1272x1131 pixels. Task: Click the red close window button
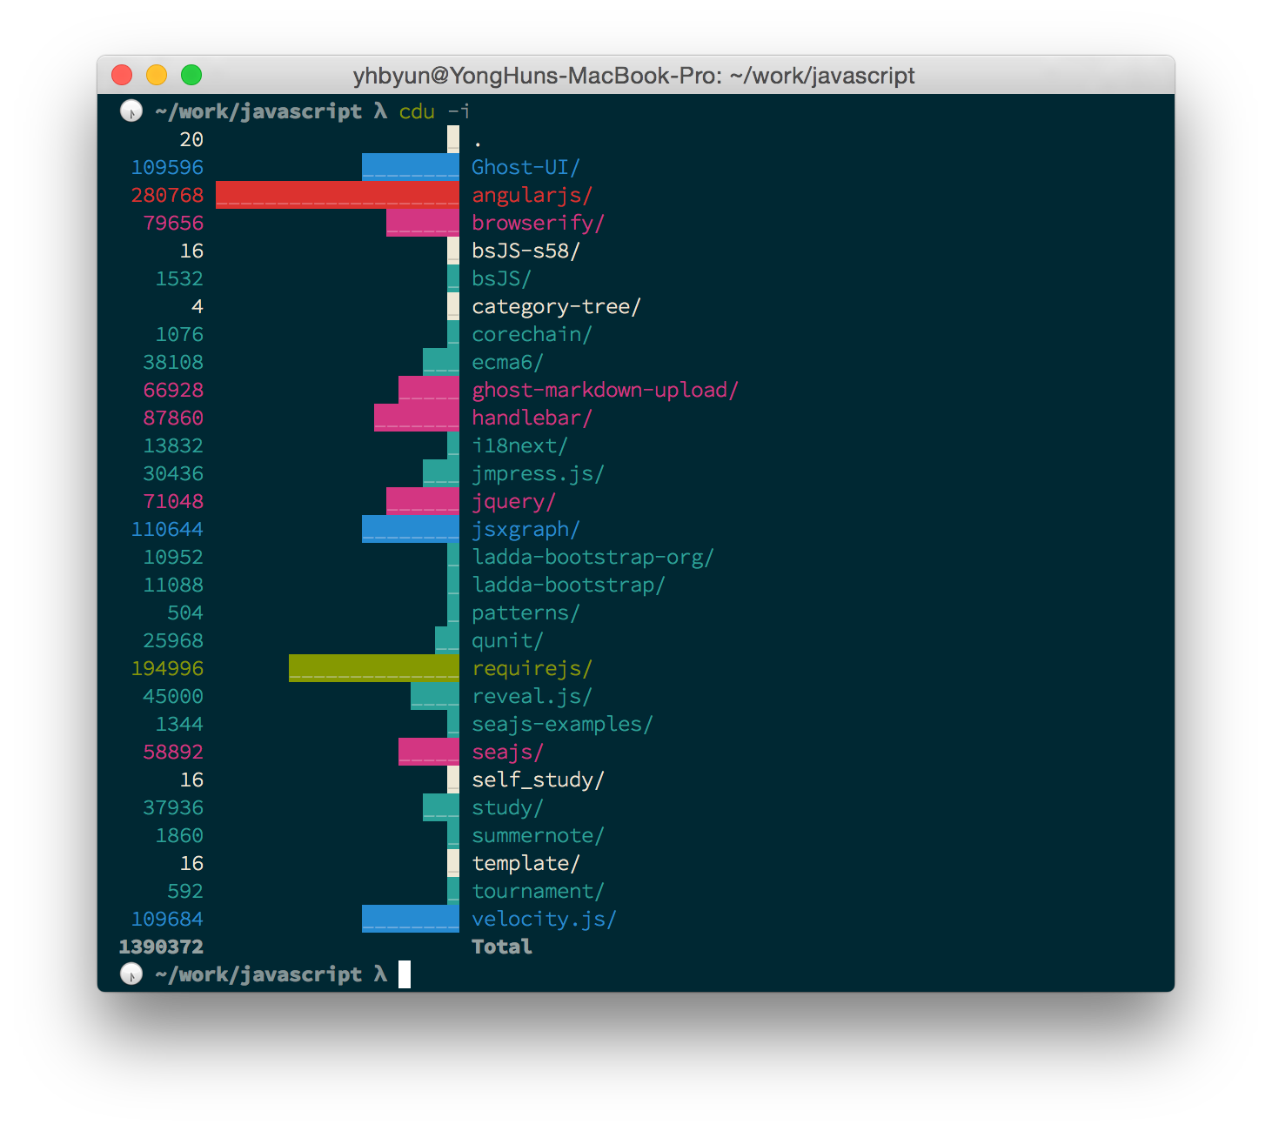(x=122, y=75)
